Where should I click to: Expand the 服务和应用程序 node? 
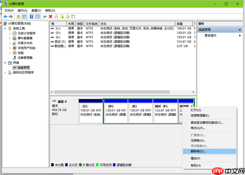5,73
